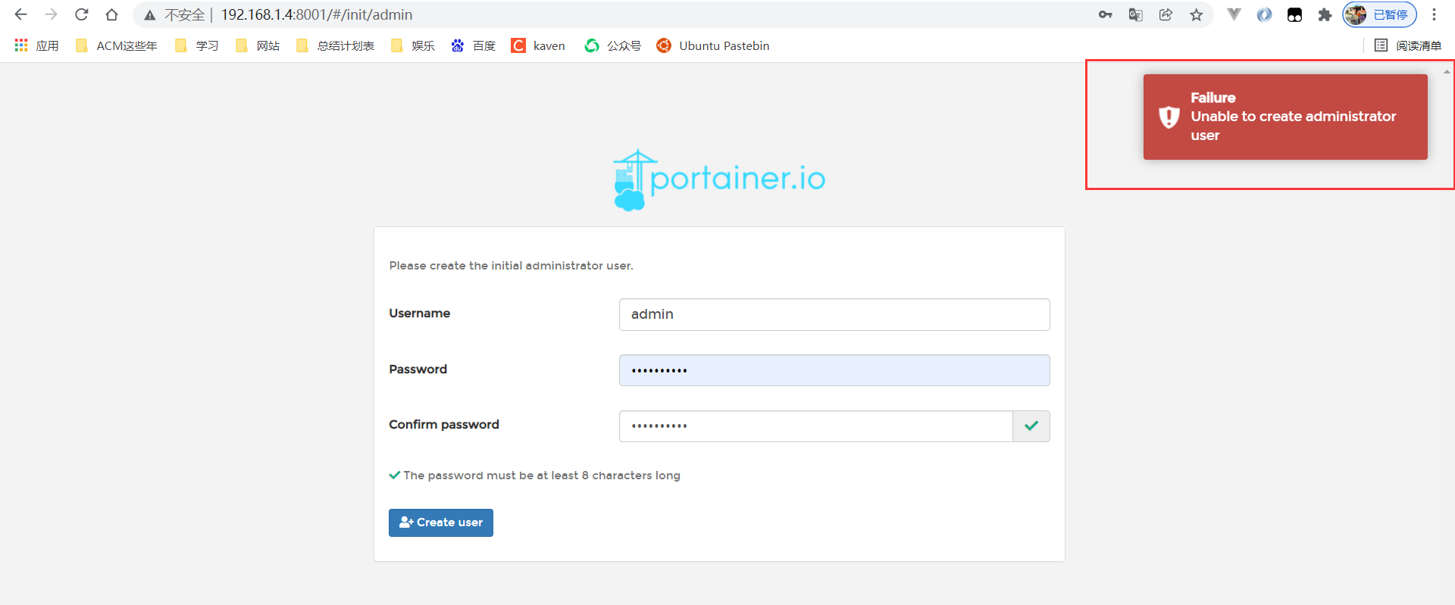Click the 'Please create the initial administrator user.' text
The image size is (1455, 605).
pyautogui.click(x=511, y=266)
